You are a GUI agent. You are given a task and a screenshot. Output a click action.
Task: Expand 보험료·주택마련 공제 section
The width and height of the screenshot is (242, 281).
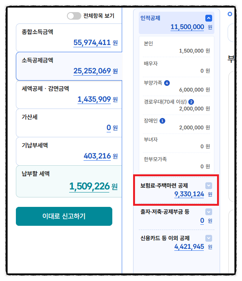click(x=208, y=186)
